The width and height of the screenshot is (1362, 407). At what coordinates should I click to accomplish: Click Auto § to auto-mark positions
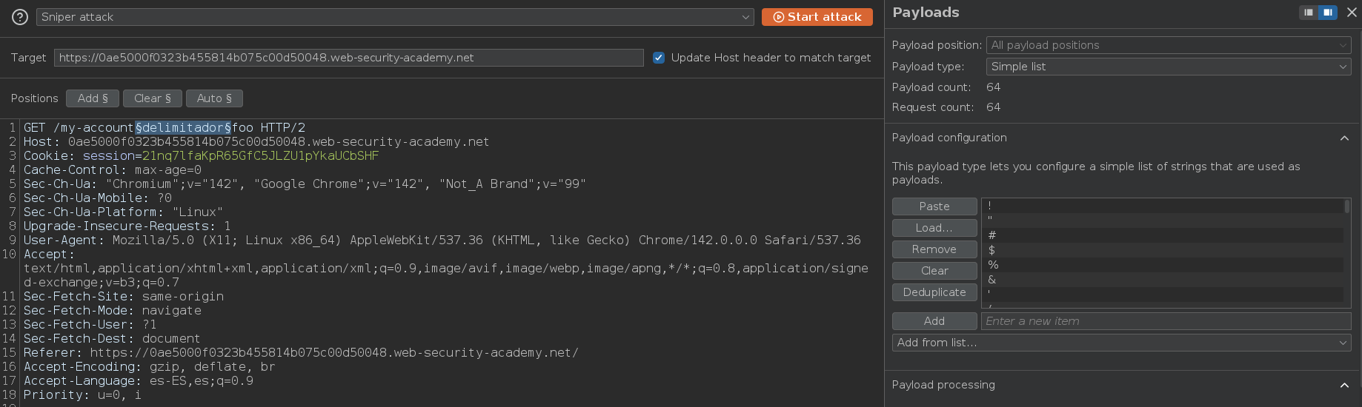pos(214,98)
